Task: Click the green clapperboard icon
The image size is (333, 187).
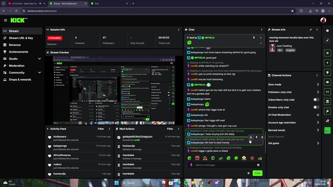Action: point(328,130)
